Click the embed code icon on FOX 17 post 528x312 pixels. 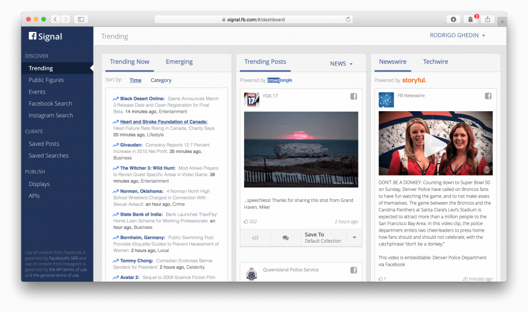point(255,238)
